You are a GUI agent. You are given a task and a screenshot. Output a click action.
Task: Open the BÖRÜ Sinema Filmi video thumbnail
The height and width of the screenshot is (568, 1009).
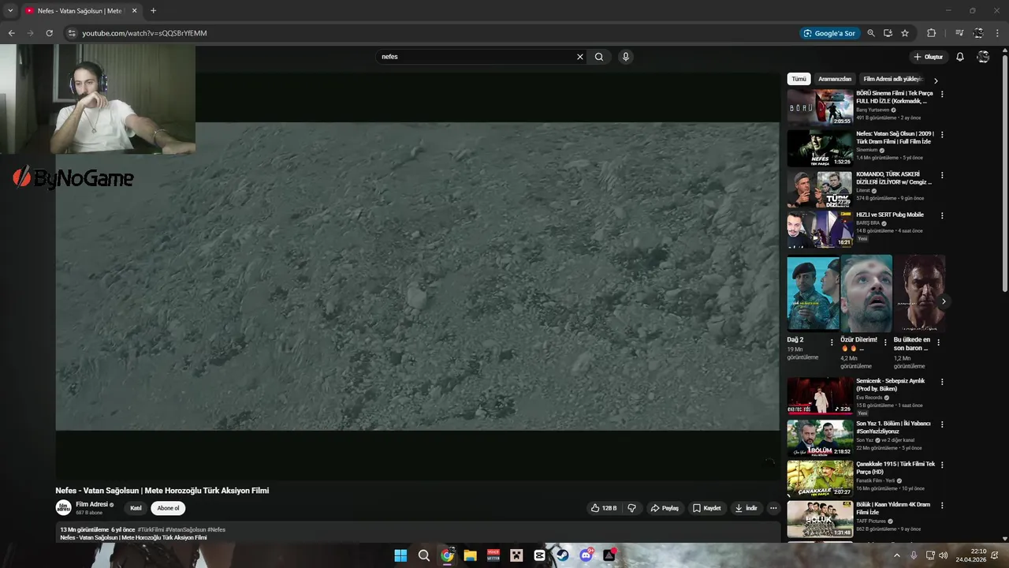820,107
